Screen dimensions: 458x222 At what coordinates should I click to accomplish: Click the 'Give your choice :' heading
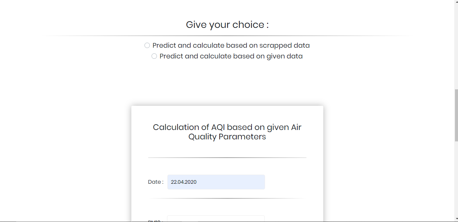click(x=227, y=25)
